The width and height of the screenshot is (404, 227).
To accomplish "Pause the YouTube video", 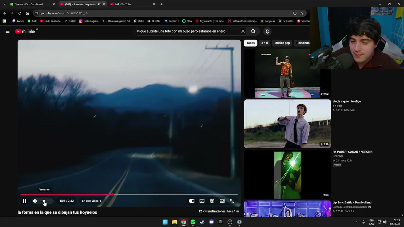I will (x=24, y=201).
